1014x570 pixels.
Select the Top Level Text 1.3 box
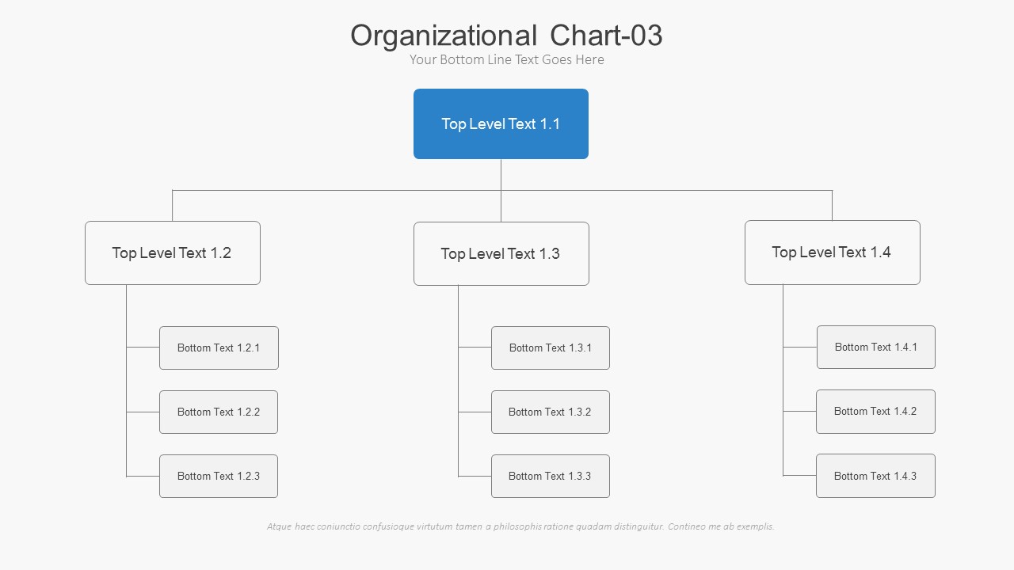pos(501,253)
